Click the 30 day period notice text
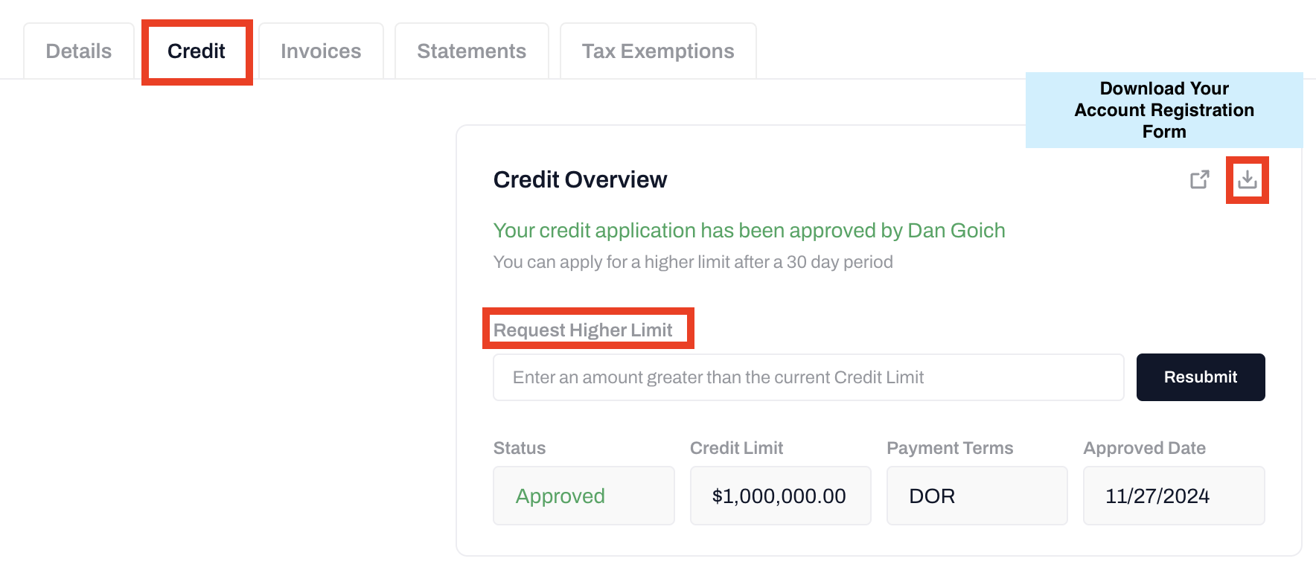The height and width of the screenshot is (576, 1316). pyautogui.click(x=693, y=262)
